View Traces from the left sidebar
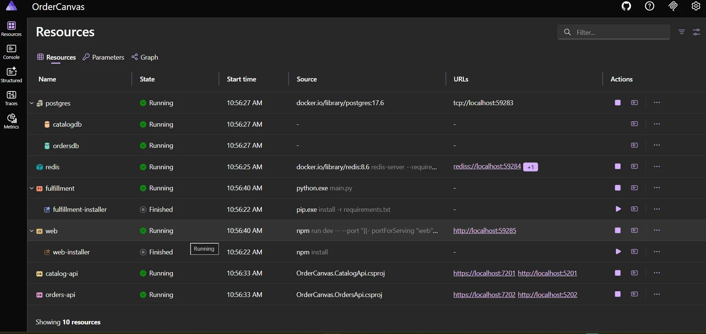 11,97
